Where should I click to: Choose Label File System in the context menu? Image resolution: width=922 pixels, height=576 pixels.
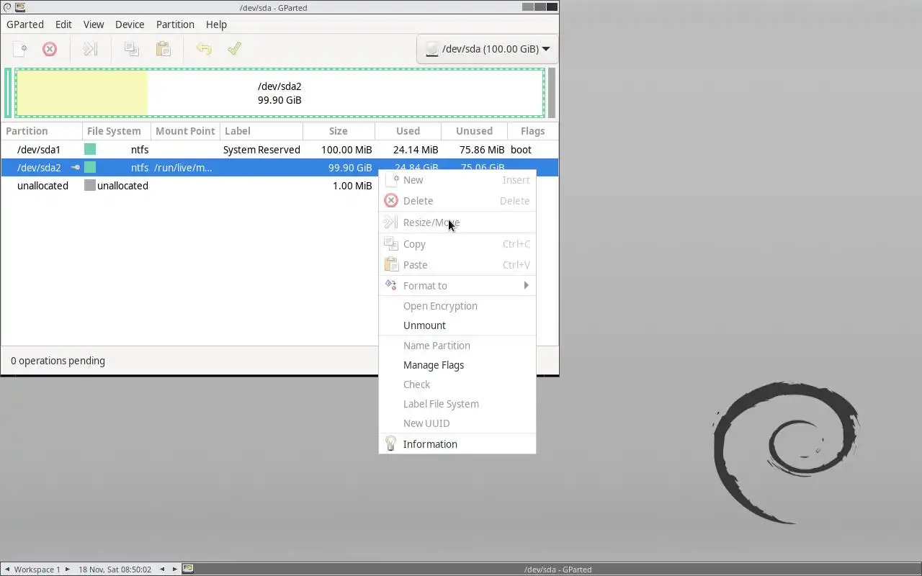457,404
